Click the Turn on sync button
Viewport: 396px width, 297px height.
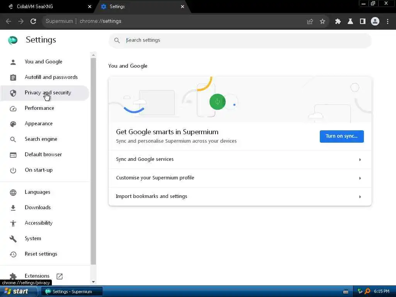tap(341, 137)
